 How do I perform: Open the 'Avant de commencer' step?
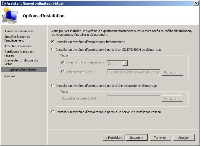click(19, 31)
